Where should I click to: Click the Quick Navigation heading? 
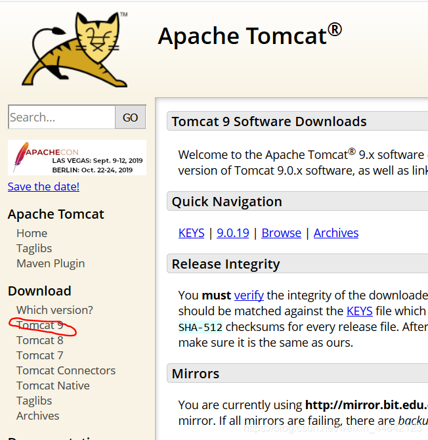click(x=227, y=202)
